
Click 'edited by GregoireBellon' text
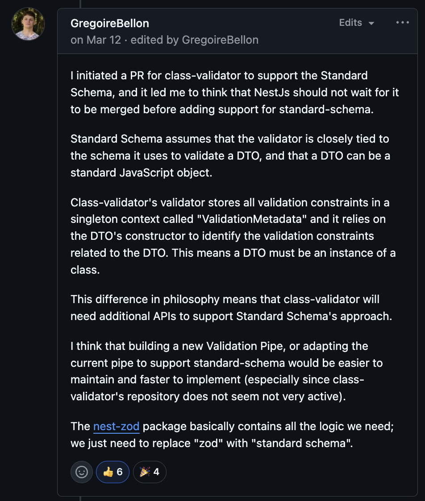(195, 40)
